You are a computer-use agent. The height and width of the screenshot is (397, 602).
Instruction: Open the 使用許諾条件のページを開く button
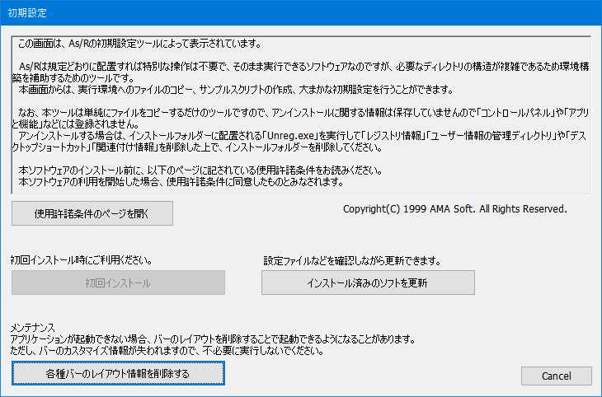pyautogui.click(x=92, y=213)
